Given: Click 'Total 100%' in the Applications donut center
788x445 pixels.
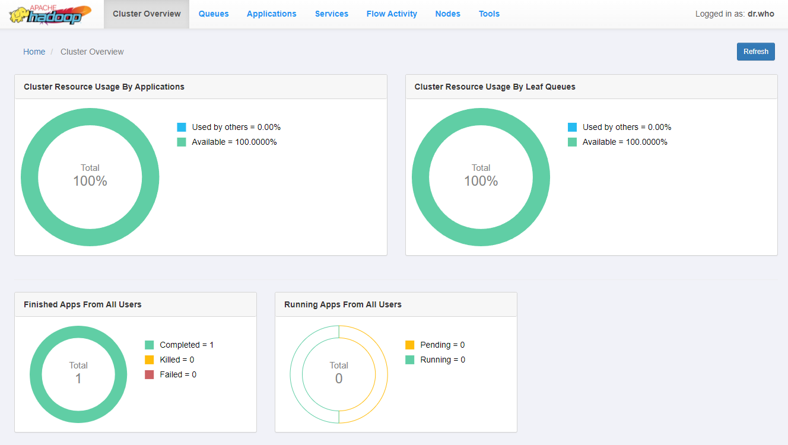Looking at the screenshot, I should 90,176.
